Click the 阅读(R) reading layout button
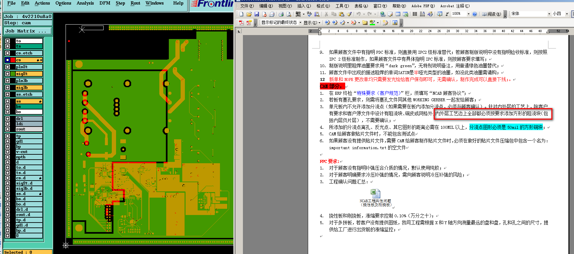 pos(492,14)
